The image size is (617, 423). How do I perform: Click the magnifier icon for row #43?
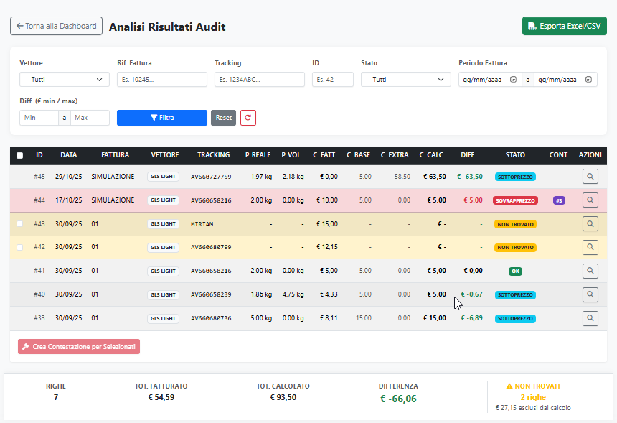pyautogui.click(x=590, y=224)
